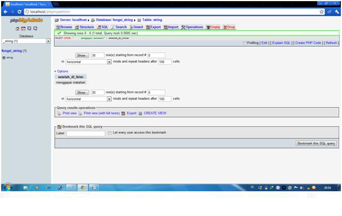The width and height of the screenshot is (342, 216).
Task: Click the Export icon in query results operations
Action: tap(123, 113)
